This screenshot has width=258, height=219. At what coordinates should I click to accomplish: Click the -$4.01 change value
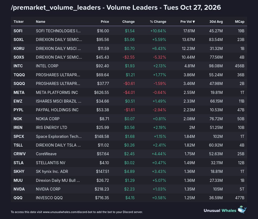129,93
